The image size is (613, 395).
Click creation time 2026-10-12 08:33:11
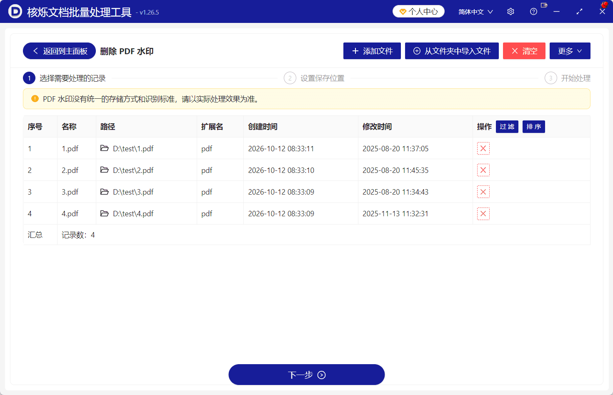click(281, 149)
